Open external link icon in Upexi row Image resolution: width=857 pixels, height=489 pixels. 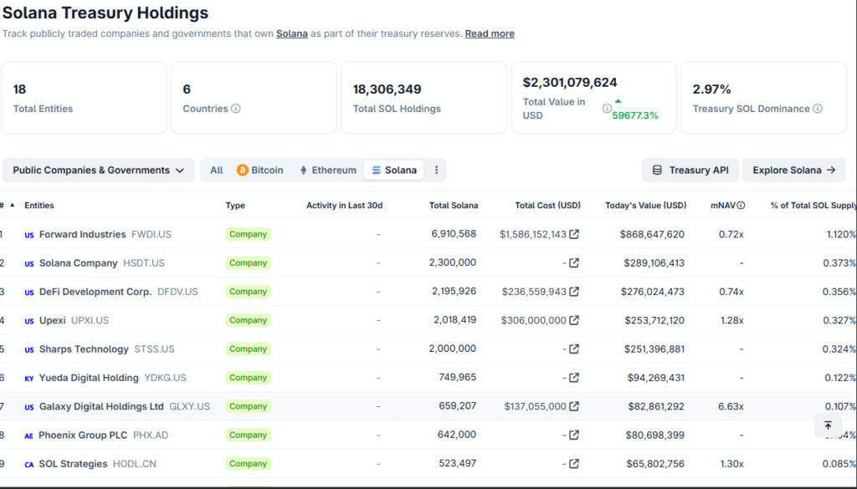click(574, 320)
